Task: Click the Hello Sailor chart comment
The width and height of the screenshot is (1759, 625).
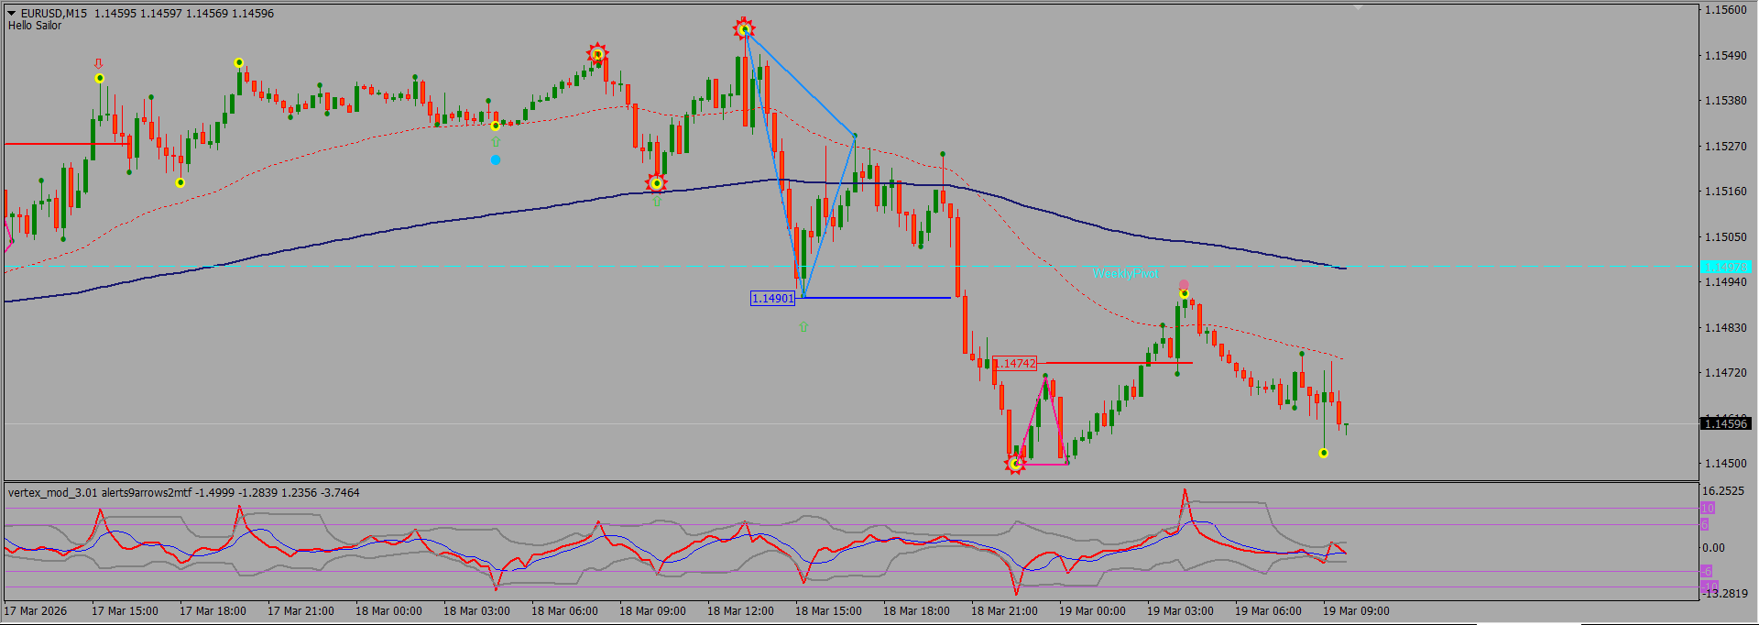Action: (35, 26)
